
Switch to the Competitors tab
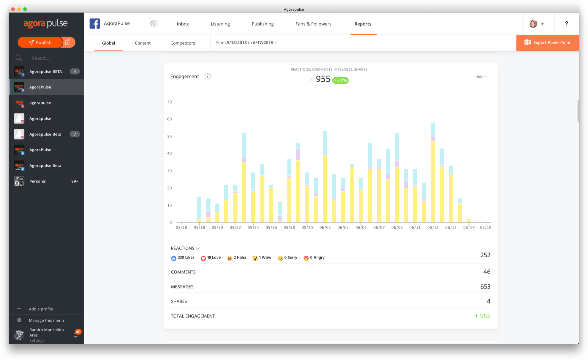point(183,42)
